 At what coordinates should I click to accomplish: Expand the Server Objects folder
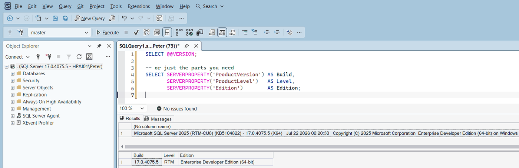click(x=13, y=88)
